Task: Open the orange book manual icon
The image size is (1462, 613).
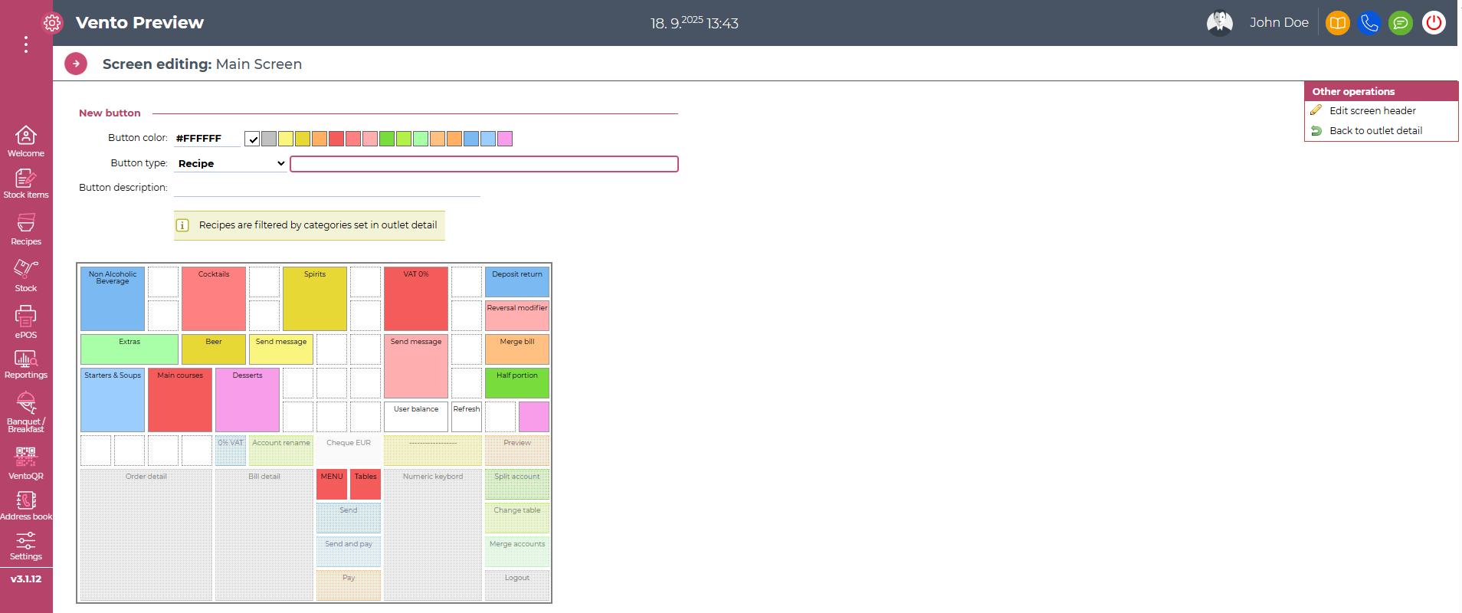Action: coord(1338,23)
